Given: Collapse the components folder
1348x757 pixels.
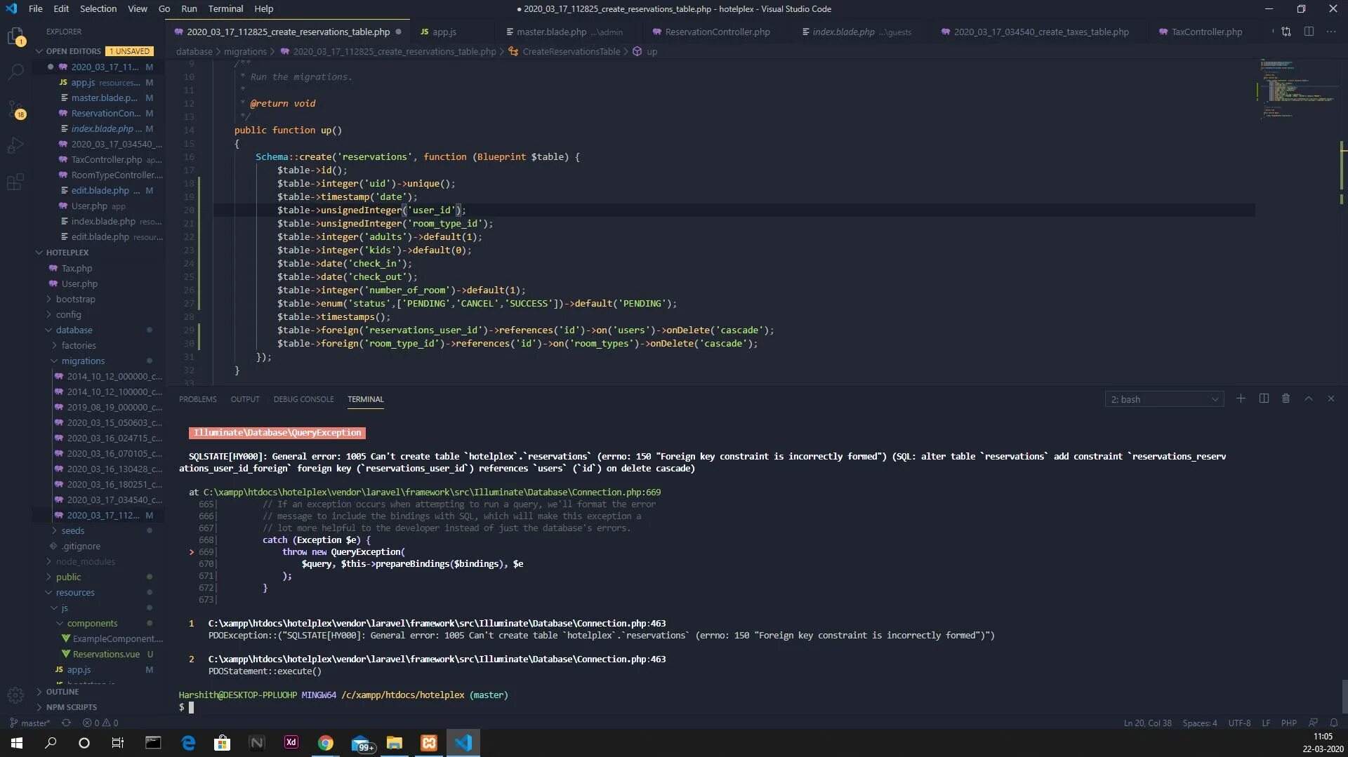Looking at the screenshot, I should (92, 623).
